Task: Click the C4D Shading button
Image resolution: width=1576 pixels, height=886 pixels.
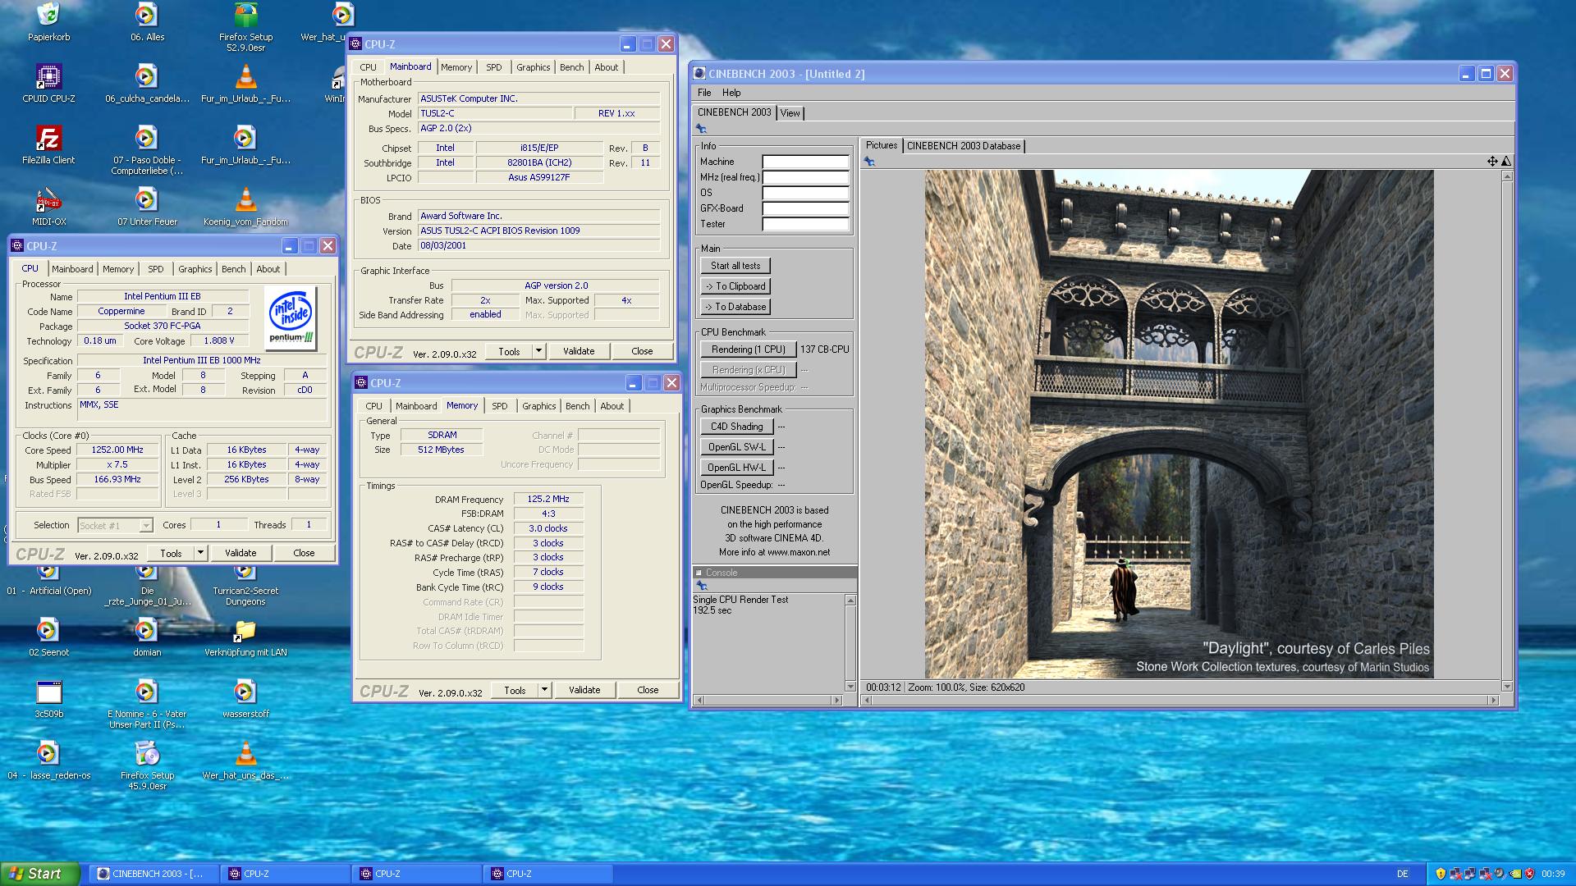Action: tap(736, 427)
